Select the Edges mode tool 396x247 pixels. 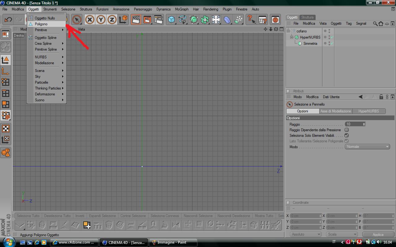tap(6, 93)
